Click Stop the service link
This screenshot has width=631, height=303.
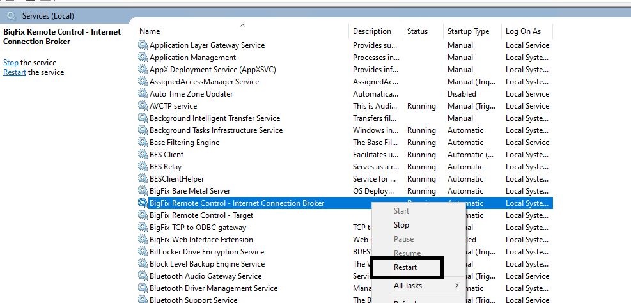click(x=11, y=63)
